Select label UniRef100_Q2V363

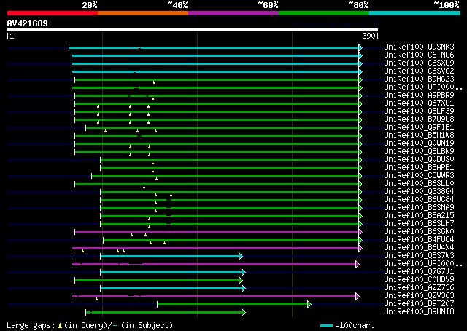[419, 296]
